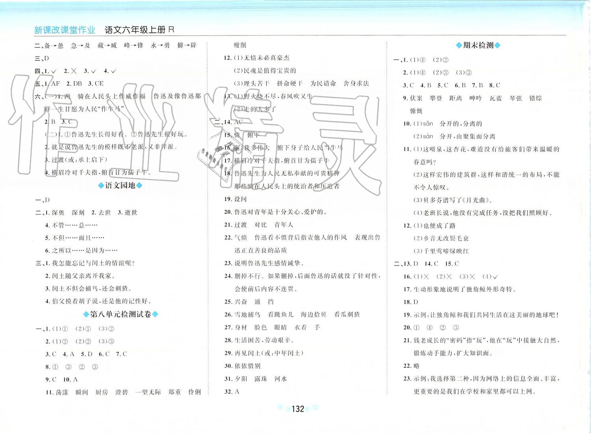Click the line 5. 不但……而且……
Viewport: 591px width, 435px height.
click(x=74, y=238)
